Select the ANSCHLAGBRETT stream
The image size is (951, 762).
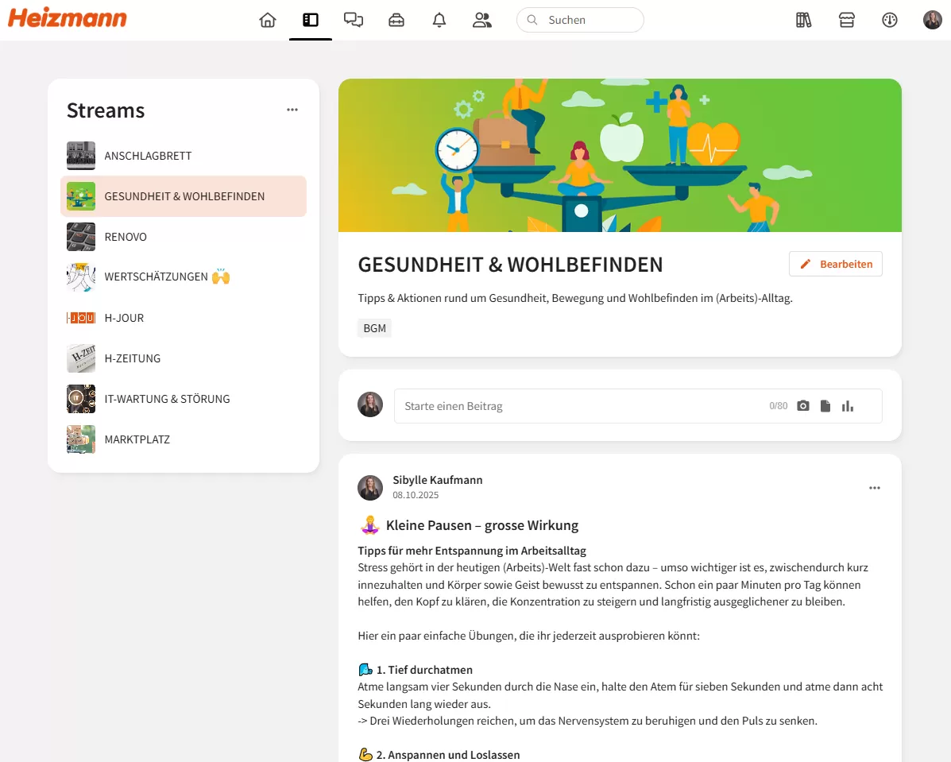(184, 156)
